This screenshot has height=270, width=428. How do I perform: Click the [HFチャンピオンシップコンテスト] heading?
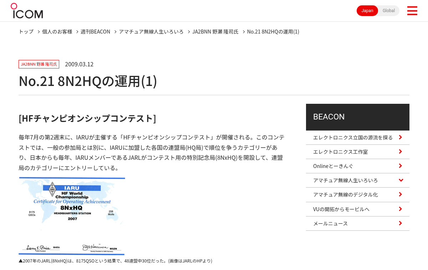coord(87,118)
